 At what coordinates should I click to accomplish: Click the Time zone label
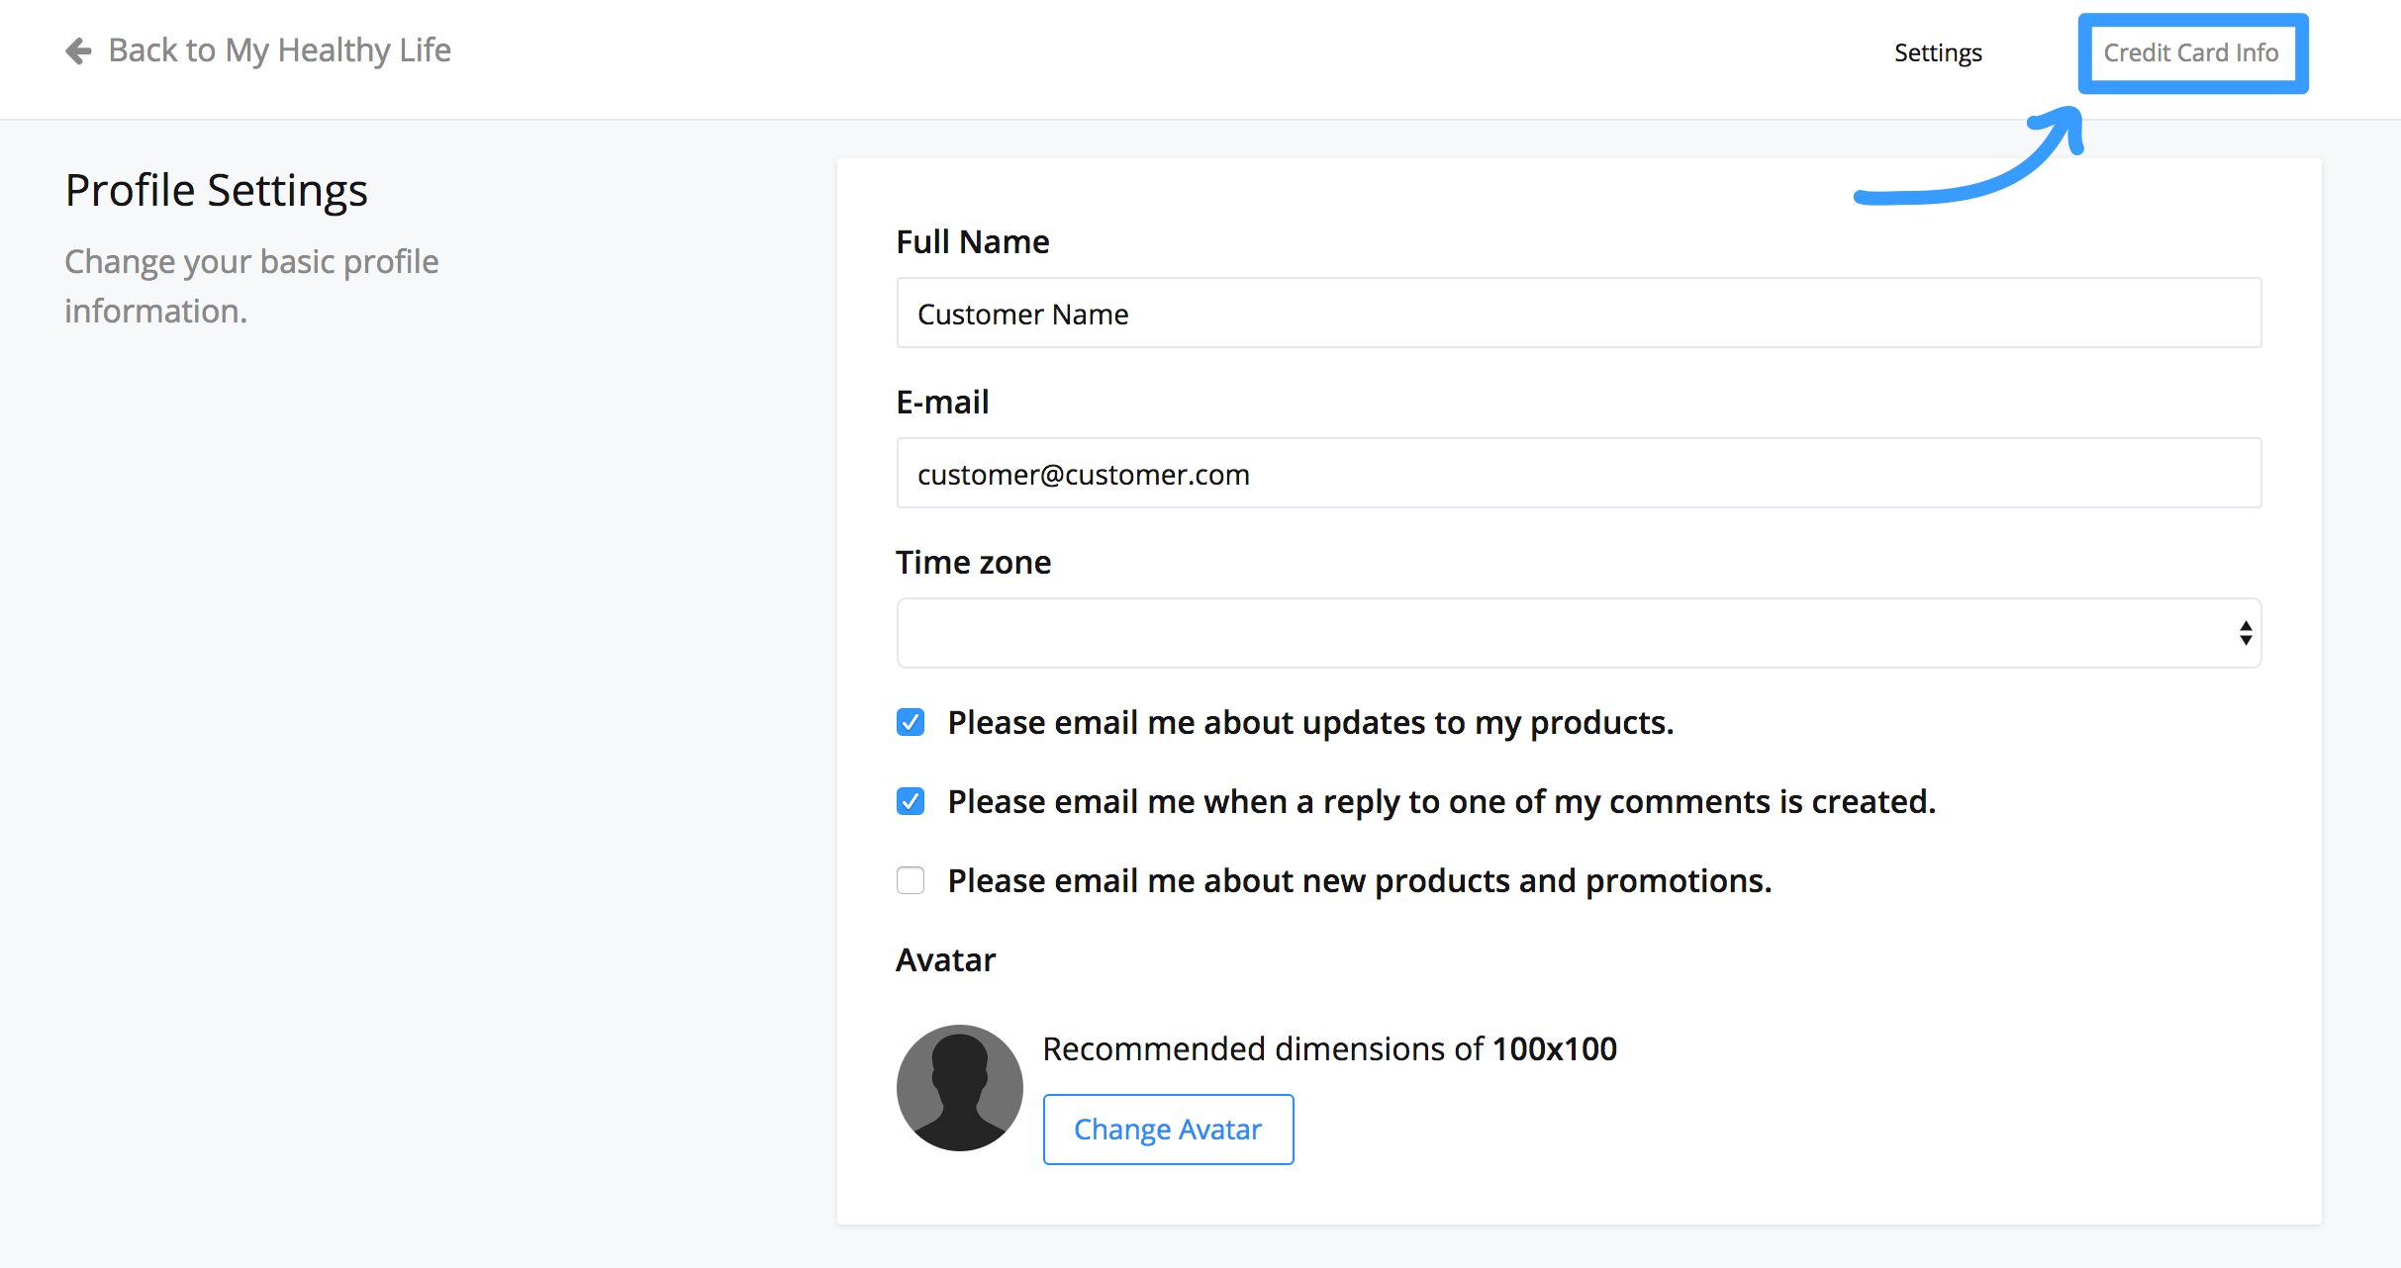(973, 562)
